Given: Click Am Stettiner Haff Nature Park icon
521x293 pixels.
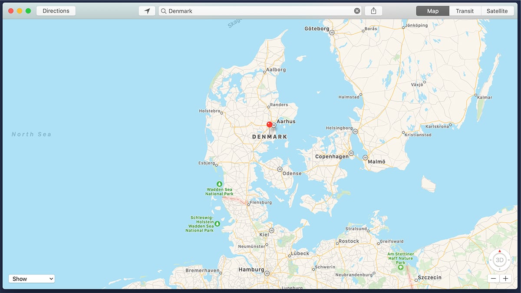Looking at the screenshot, I should click(x=400, y=268).
